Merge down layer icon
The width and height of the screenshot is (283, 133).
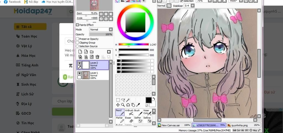tap(86, 57)
